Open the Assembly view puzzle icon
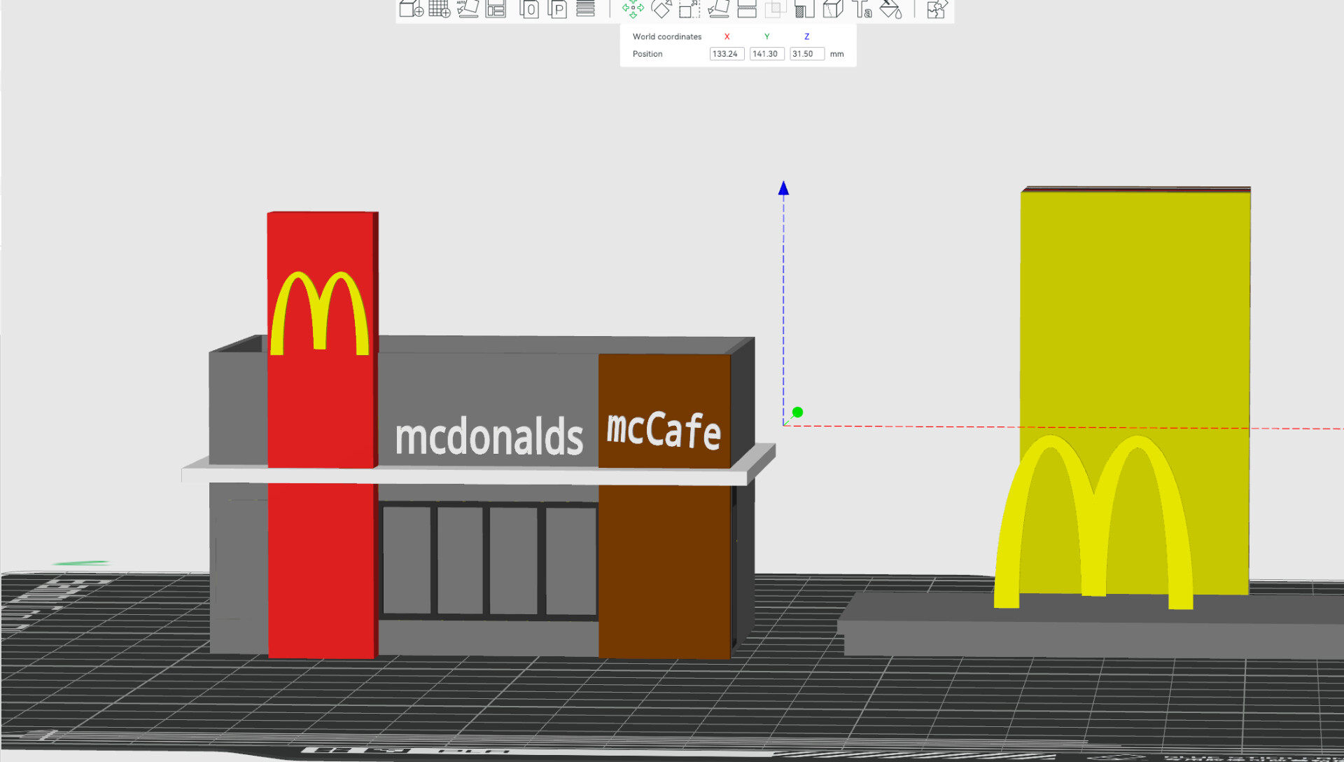This screenshot has width=1344, height=762. click(x=937, y=8)
